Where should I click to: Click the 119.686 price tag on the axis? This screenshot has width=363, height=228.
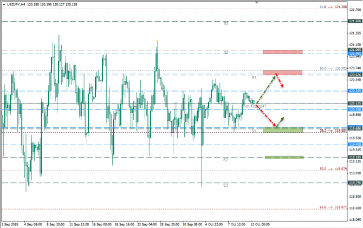pyautogui.click(x=355, y=128)
